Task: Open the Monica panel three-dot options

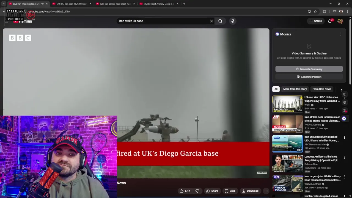Action: click(x=340, y=34)
